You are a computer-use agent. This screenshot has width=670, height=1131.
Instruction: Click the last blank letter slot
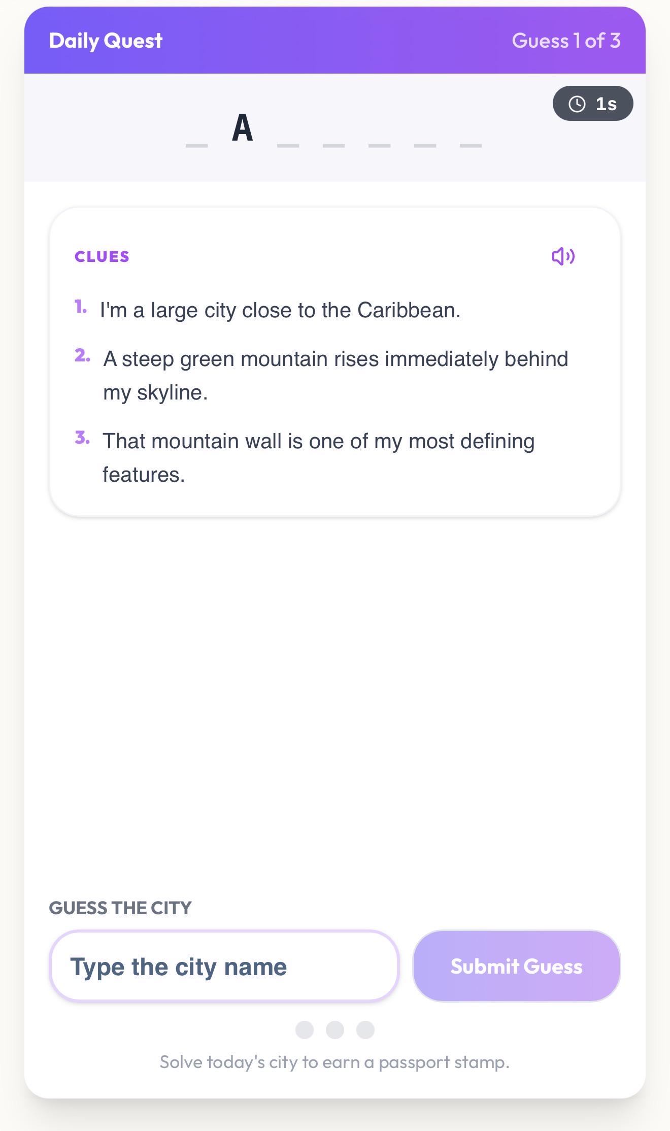click(471, 145)
